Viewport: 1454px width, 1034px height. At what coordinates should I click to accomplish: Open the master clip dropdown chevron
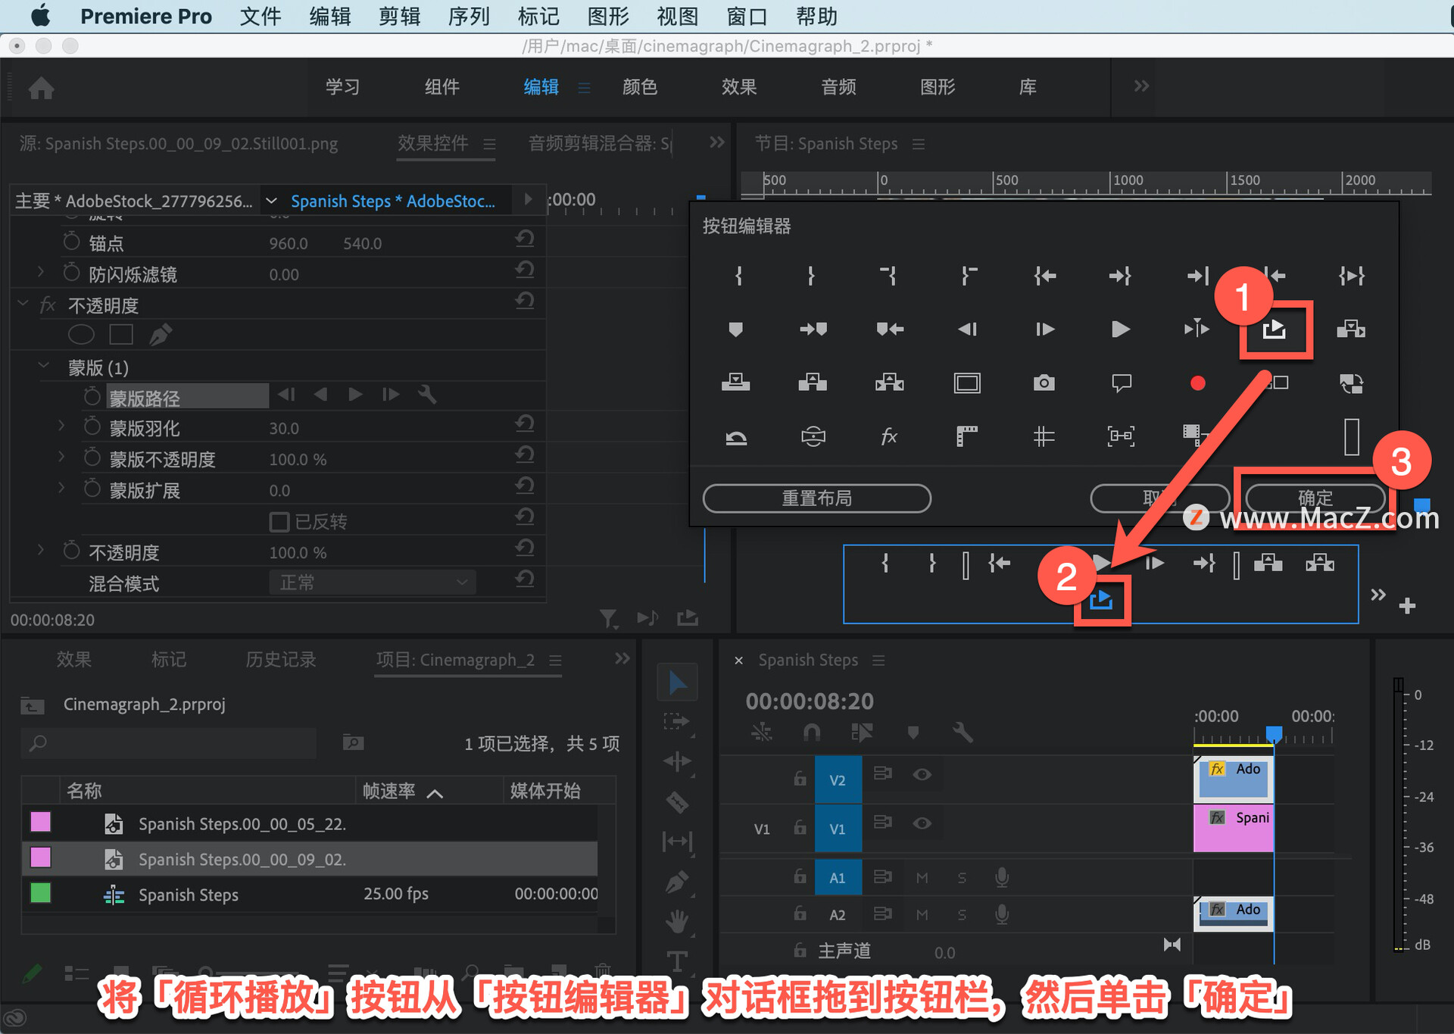(x=271, y=201)
